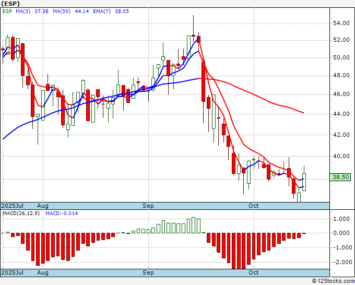
Task: Select the green ESP legend label
Action: click(7, 11)
